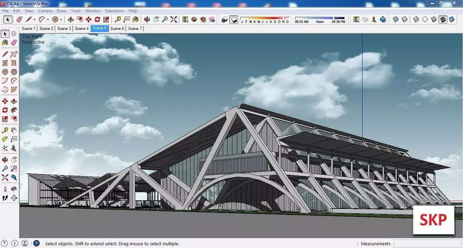This screenshot has width=463, height=248.
Task: Switch to Scene 7 tab
Action: (x=135, y=29)
